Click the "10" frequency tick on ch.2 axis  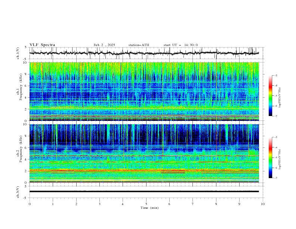pyautogui.click(x=26, y=124)
